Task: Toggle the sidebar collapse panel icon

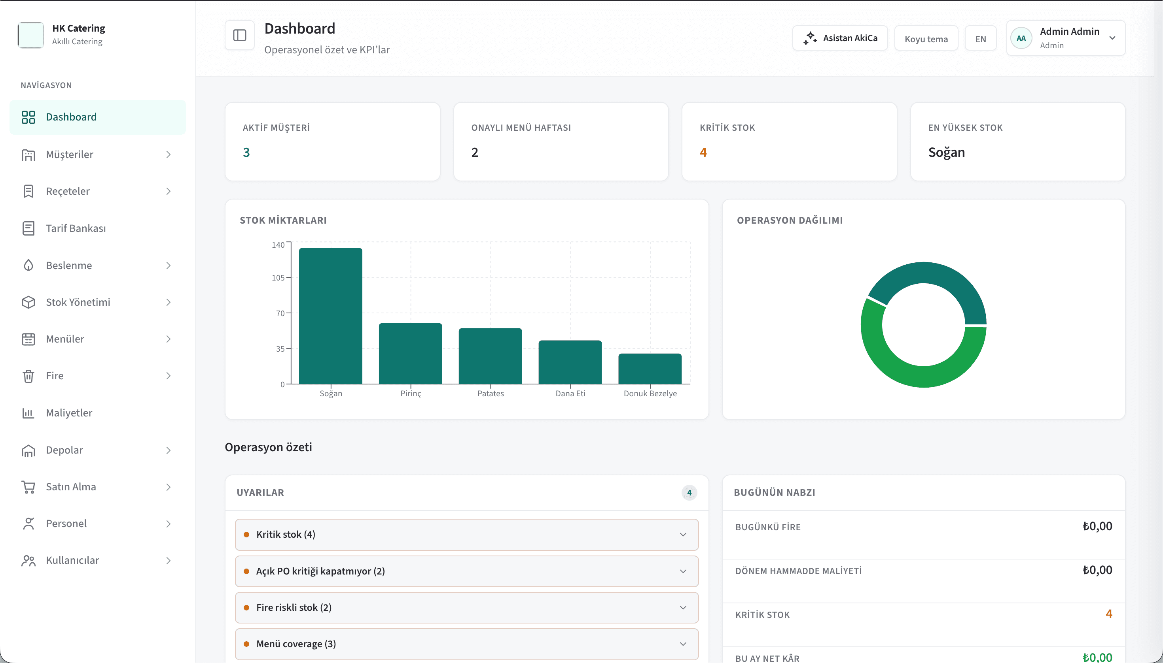Action: pyautogui.click(x=239, y=36)
